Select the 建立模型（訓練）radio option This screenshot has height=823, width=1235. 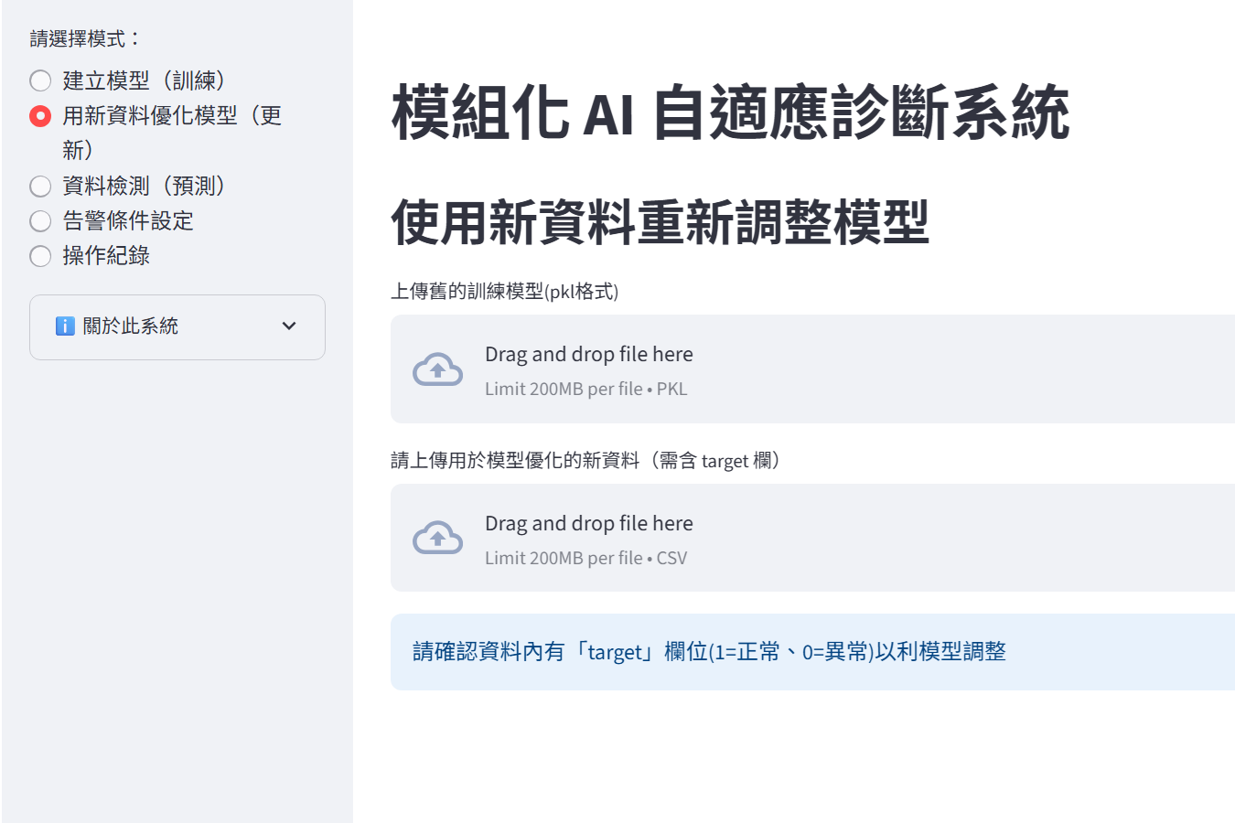40,80
